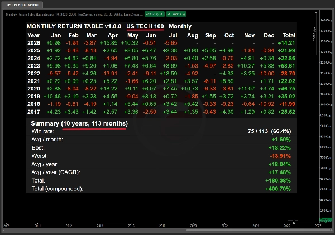Click the 2020 April value +18.22

click(109, 89)
